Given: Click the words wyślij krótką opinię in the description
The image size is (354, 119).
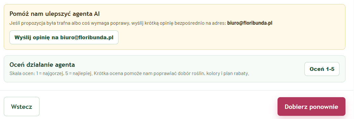Looking at the screenshot, I should pyautogui.click(x=152, y=23).
